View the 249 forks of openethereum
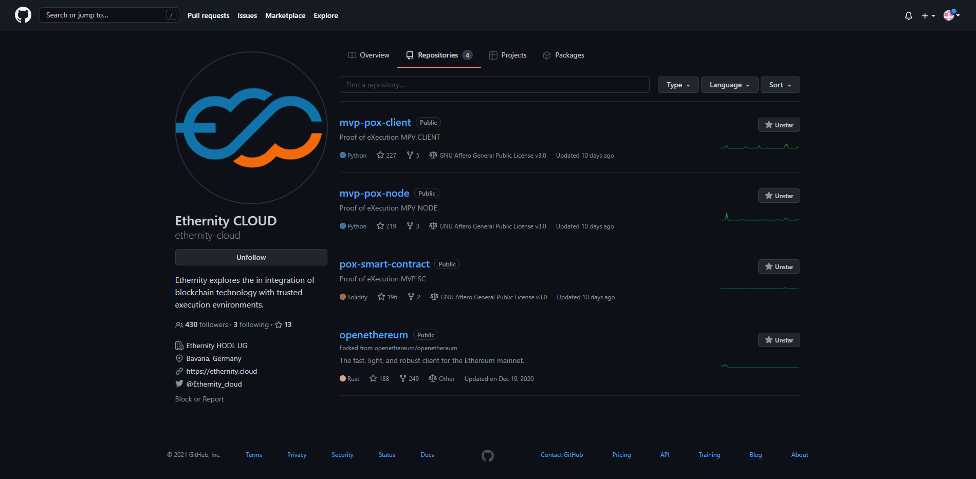 coord(409,378)
